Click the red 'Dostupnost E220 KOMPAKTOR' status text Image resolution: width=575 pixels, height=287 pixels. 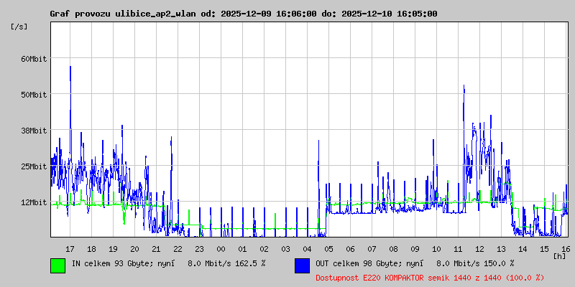click(x=430, y=277)
